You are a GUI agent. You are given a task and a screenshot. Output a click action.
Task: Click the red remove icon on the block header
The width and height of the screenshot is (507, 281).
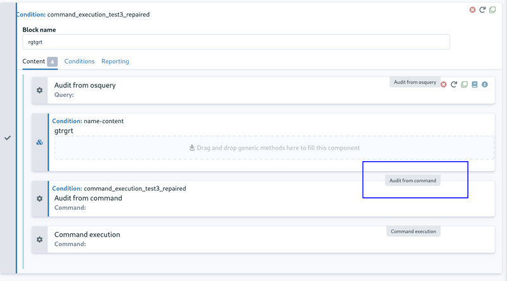pyautogui.click(x=472, y=10)
